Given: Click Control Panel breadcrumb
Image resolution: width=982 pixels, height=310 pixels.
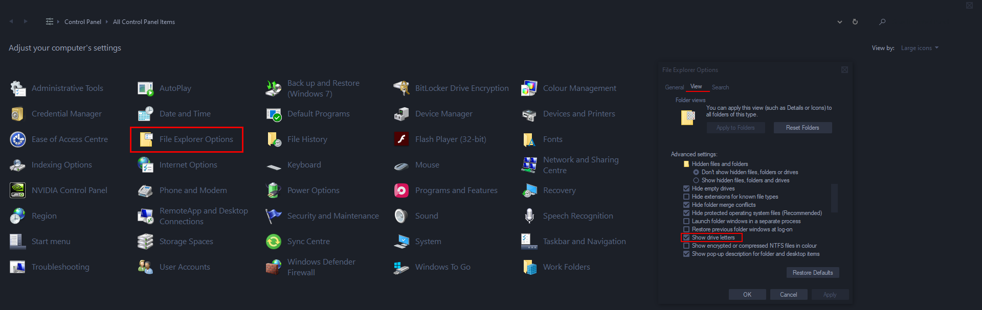Looking at the screenshot, I should click(83, 22).
